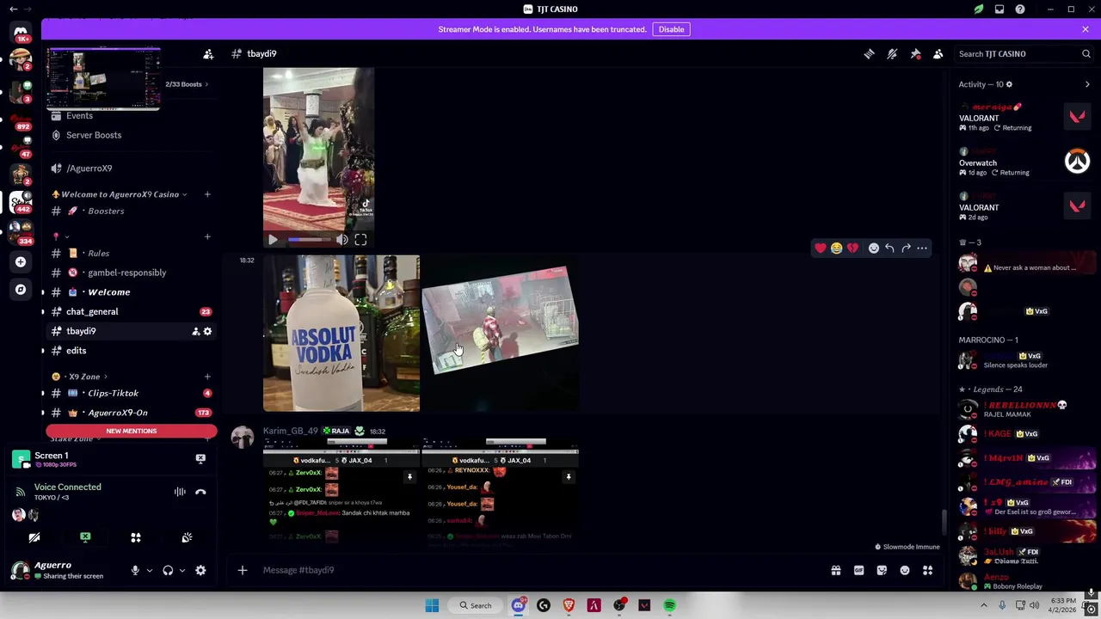Open the add reaction emoji picker
1101x619 pixels.
point(874,248)
